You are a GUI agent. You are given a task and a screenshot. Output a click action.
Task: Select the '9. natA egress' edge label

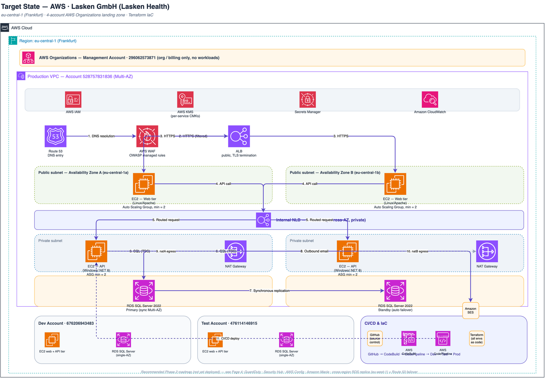166,251
